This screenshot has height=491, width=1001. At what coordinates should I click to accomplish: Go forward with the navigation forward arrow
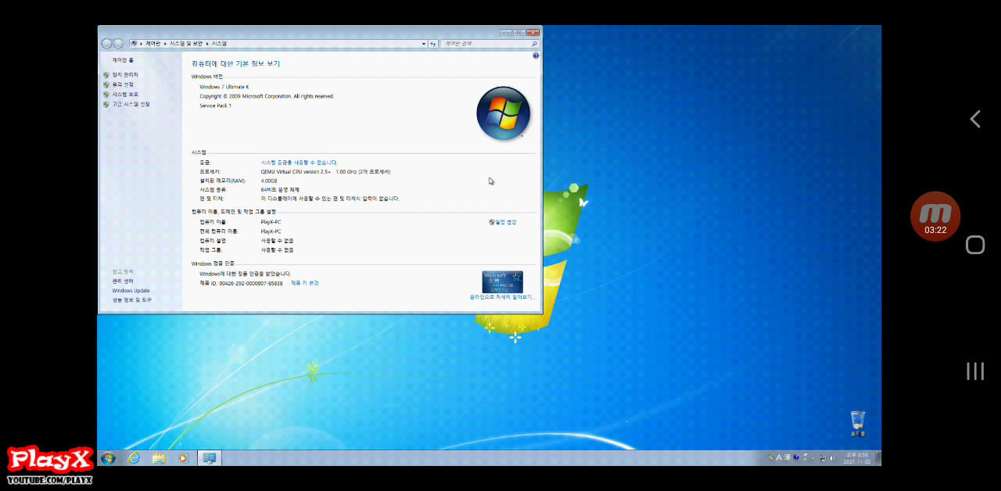click(x=118, y=44)
